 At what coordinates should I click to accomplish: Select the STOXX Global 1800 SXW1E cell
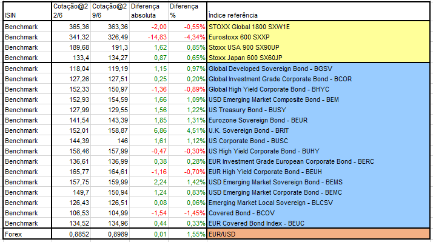point(318,27)
